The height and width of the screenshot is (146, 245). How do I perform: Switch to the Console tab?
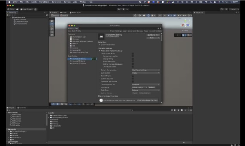click(x=22, y=108)
